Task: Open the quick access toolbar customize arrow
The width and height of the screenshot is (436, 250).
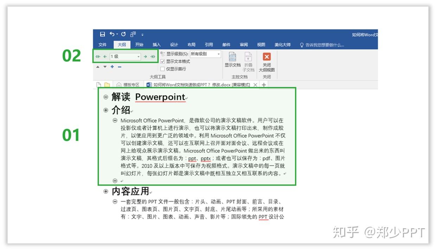Action: [x=142, y=34]
